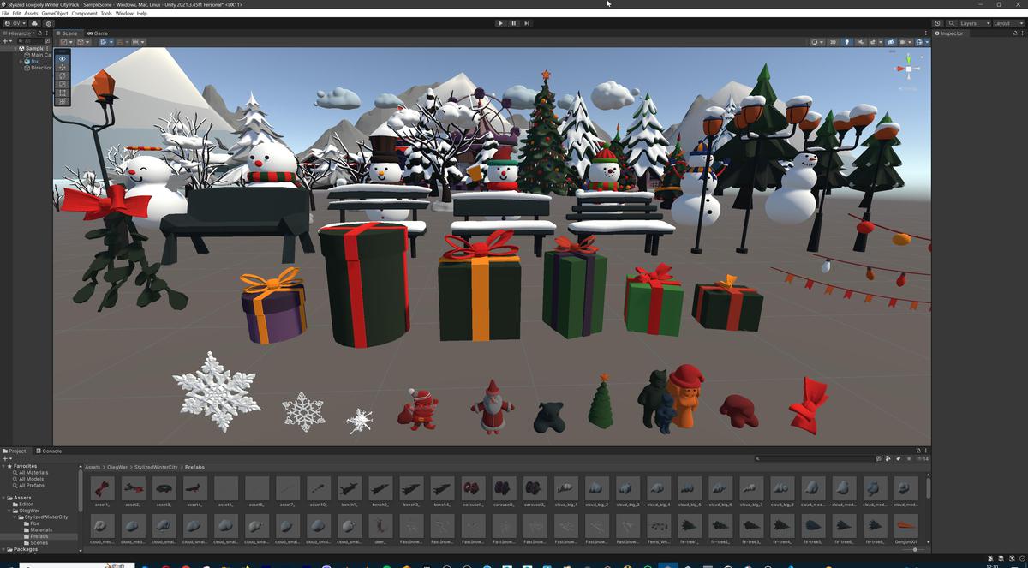Click the StylizedWinterCity breadcrumb link
This screenshot has width=1028, height=568.
(x=154, y=467)
